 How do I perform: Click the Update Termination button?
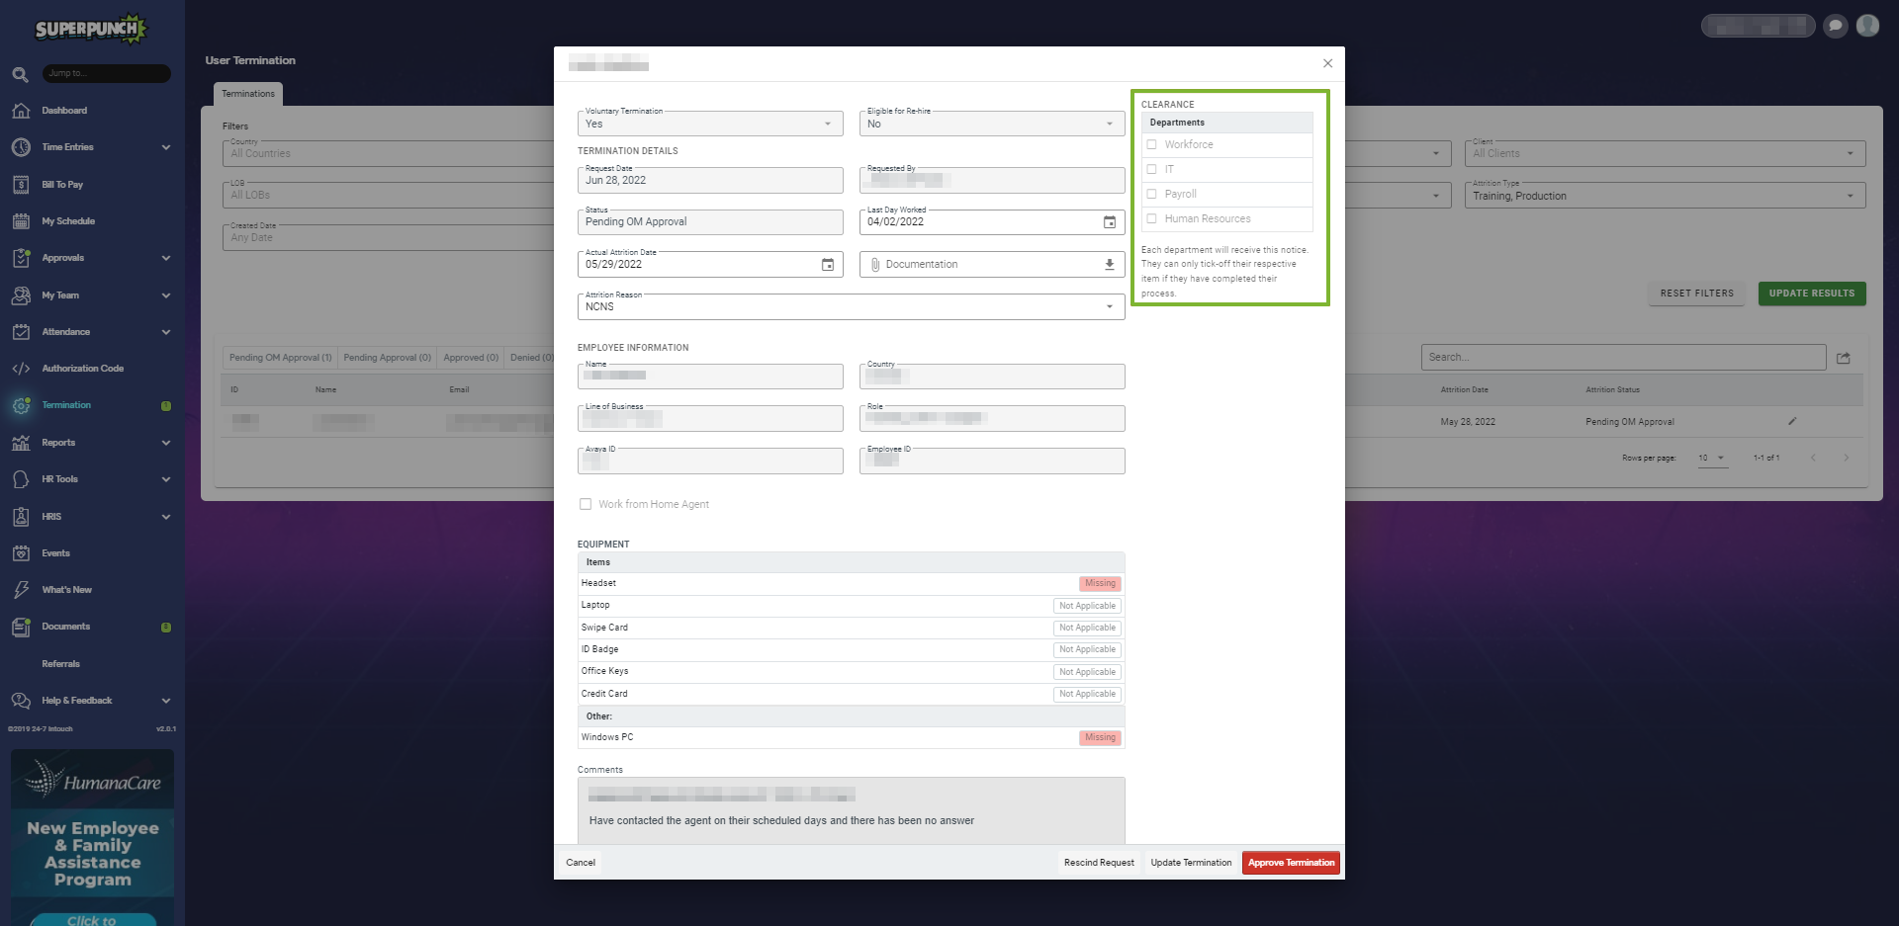click(x=1191, y=863)
